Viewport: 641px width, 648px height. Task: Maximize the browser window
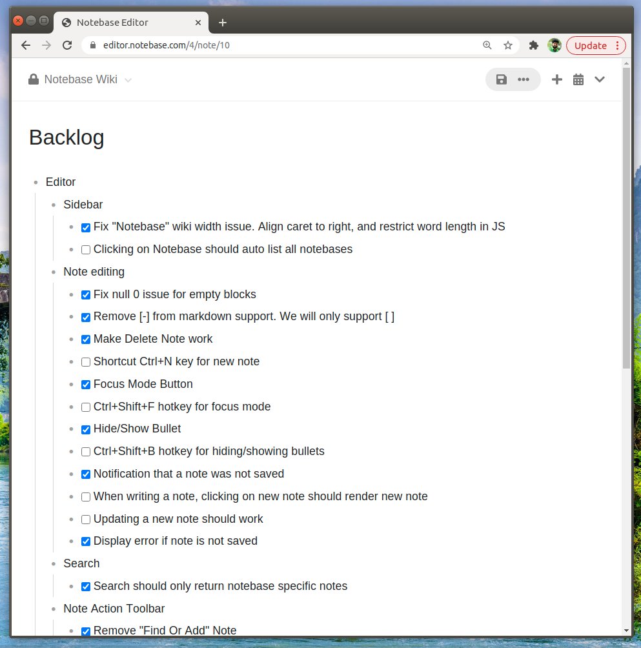pos(43,20)
